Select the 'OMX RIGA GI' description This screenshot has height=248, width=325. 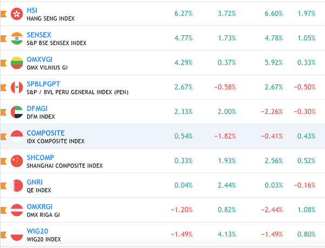(43, 215)
